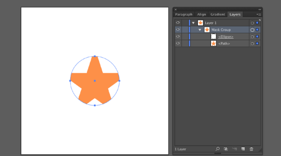Click Ellipse row selection indicator square
281x156 pixels.
[257, 37]
